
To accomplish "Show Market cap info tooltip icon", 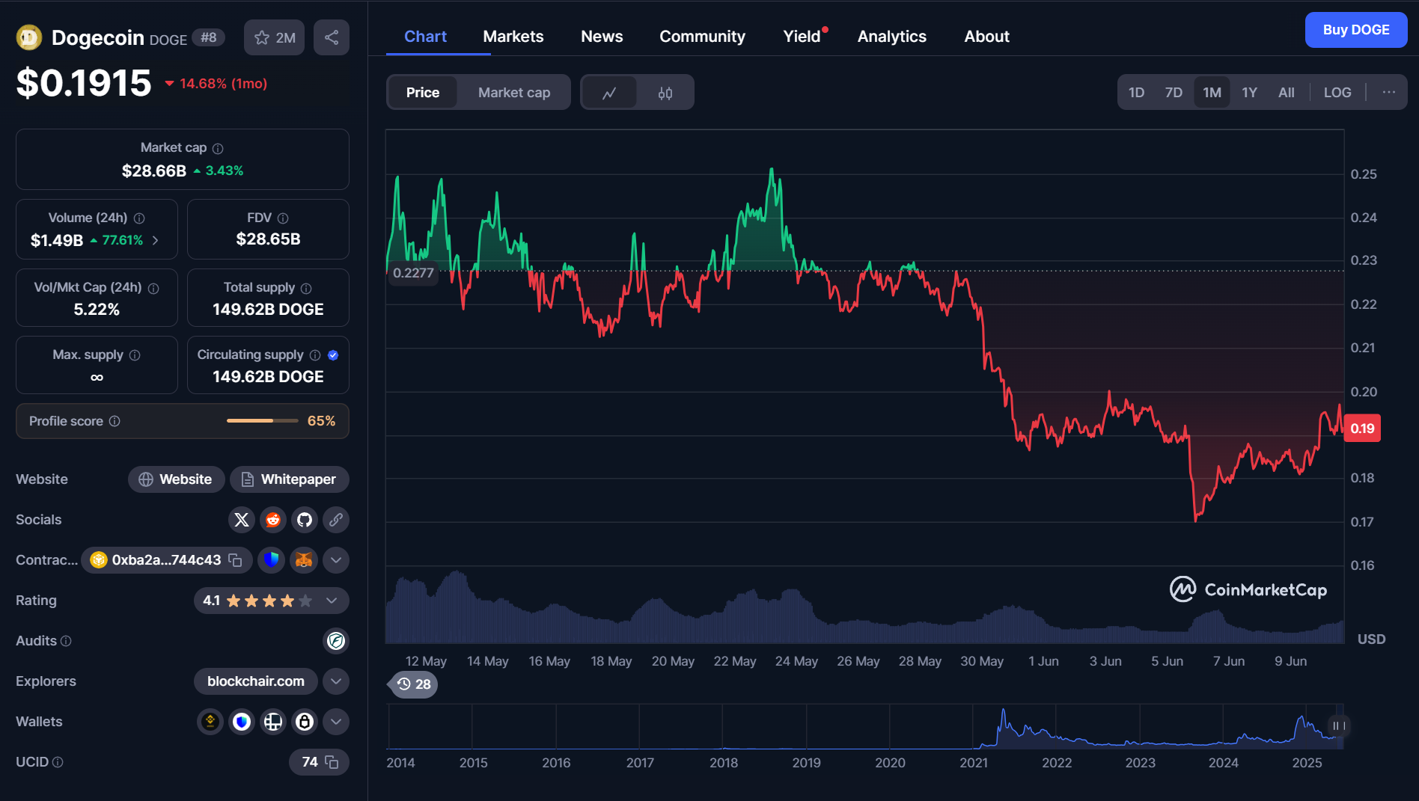I will [x=218, y=149].
